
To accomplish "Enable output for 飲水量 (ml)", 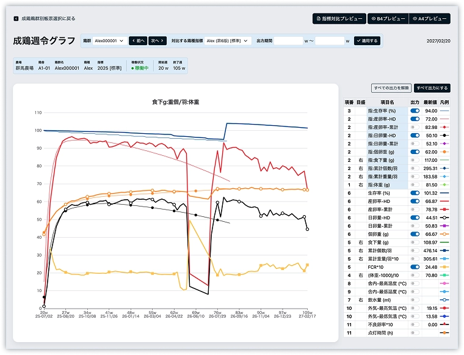I will 415,299.
